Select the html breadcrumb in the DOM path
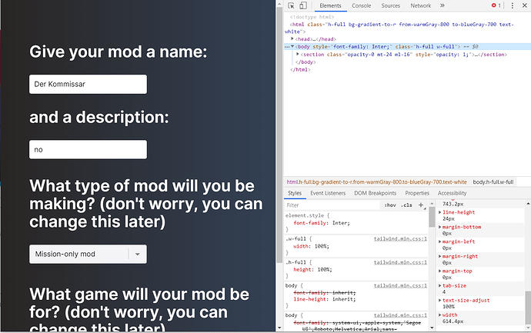 376,182
